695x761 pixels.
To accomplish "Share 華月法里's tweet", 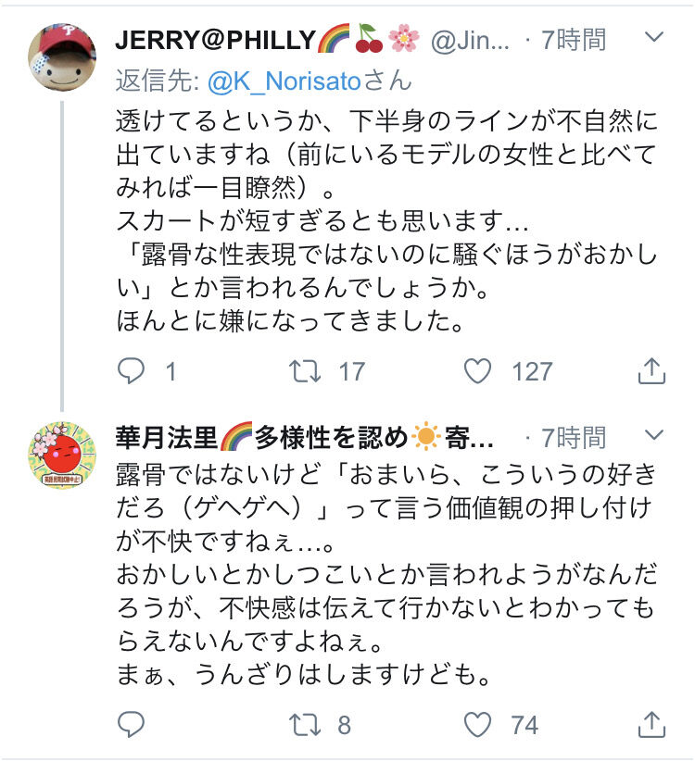I will 651,725.
